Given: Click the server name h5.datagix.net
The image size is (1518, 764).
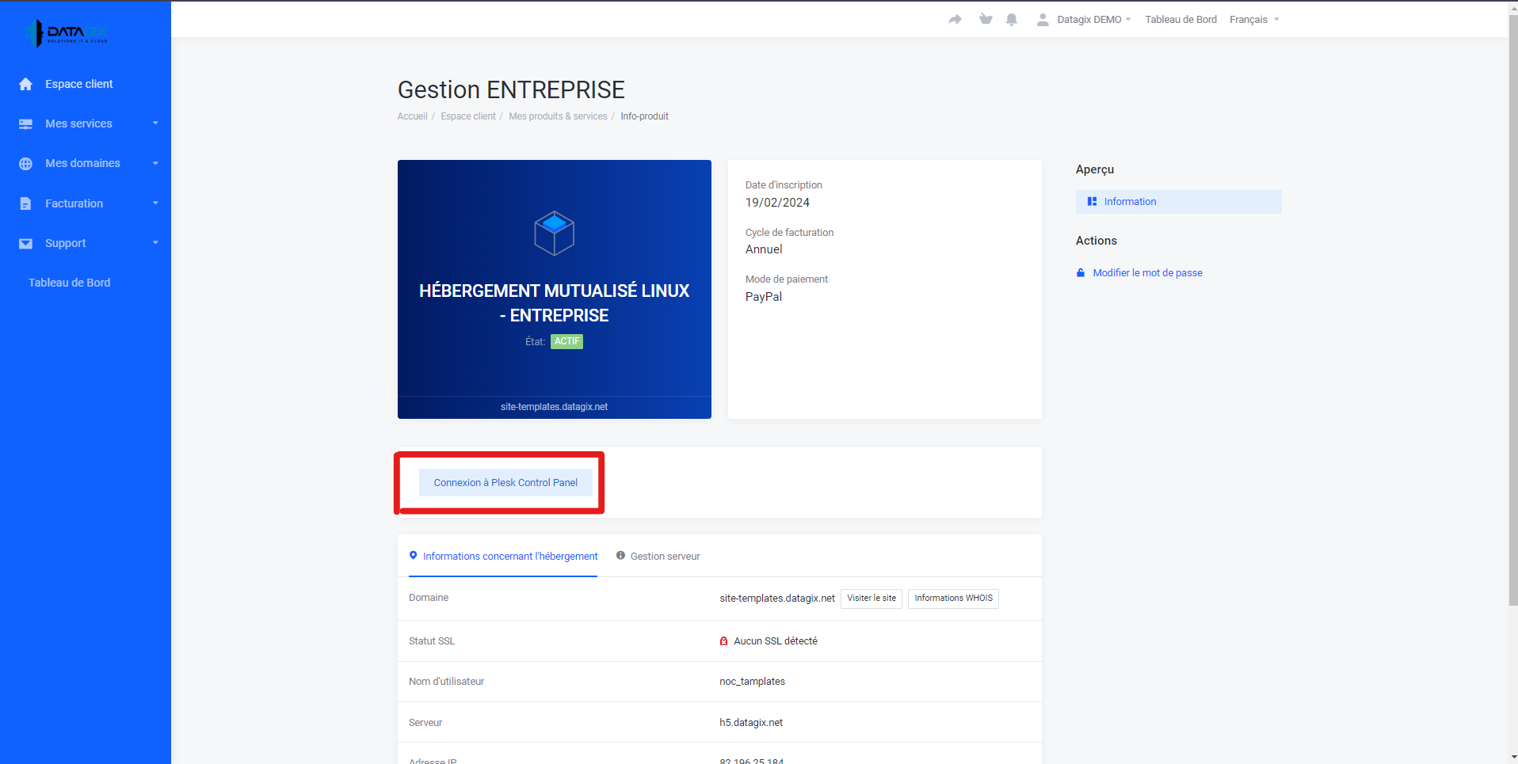Looking at the screenshot, I should [751, 723].
